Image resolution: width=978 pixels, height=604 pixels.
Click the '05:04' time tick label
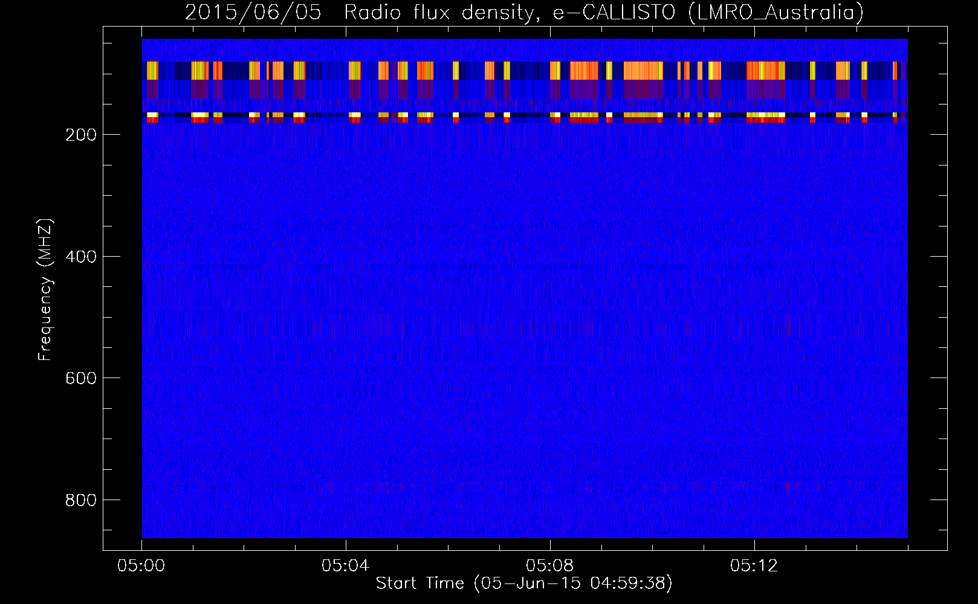346,566
